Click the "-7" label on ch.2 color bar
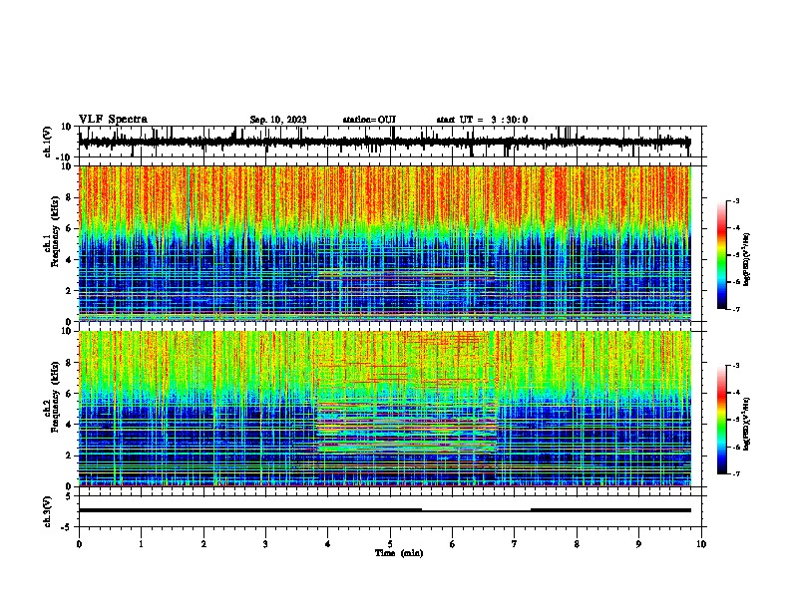This screenshot has width=790, height=610. (x=735, y=473)
